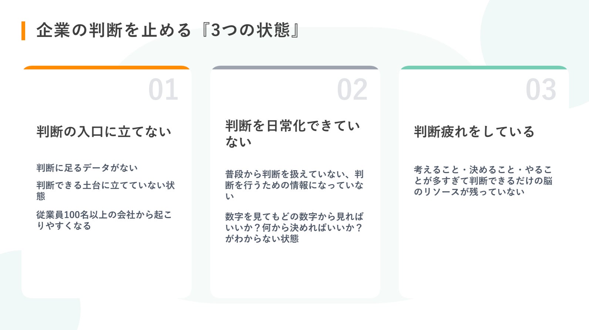The width and height of the screenshot is (589, 330).
Task: Select the text 判断できる土台に立てていない状態
Action: click(105, 190)
